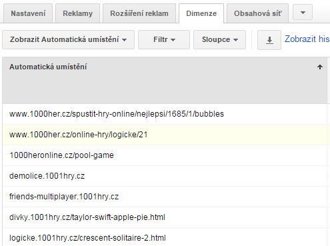This screenshot has height=246, width=330.
Task: Select the Dimenze tab
Action: coord(201,13)
